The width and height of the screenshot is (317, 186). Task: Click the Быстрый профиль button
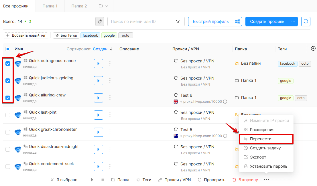coord(211,21)
